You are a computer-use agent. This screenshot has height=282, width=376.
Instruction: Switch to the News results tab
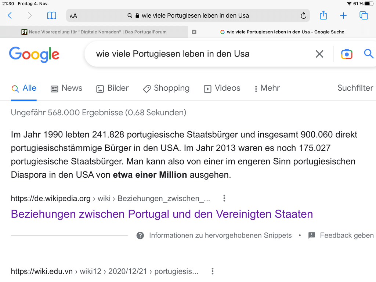pyautogui.click(x=66, y=88)
